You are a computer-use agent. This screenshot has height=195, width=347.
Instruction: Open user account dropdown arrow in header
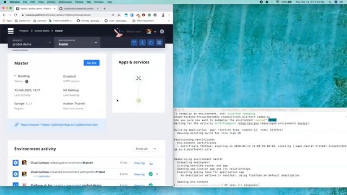155,31
